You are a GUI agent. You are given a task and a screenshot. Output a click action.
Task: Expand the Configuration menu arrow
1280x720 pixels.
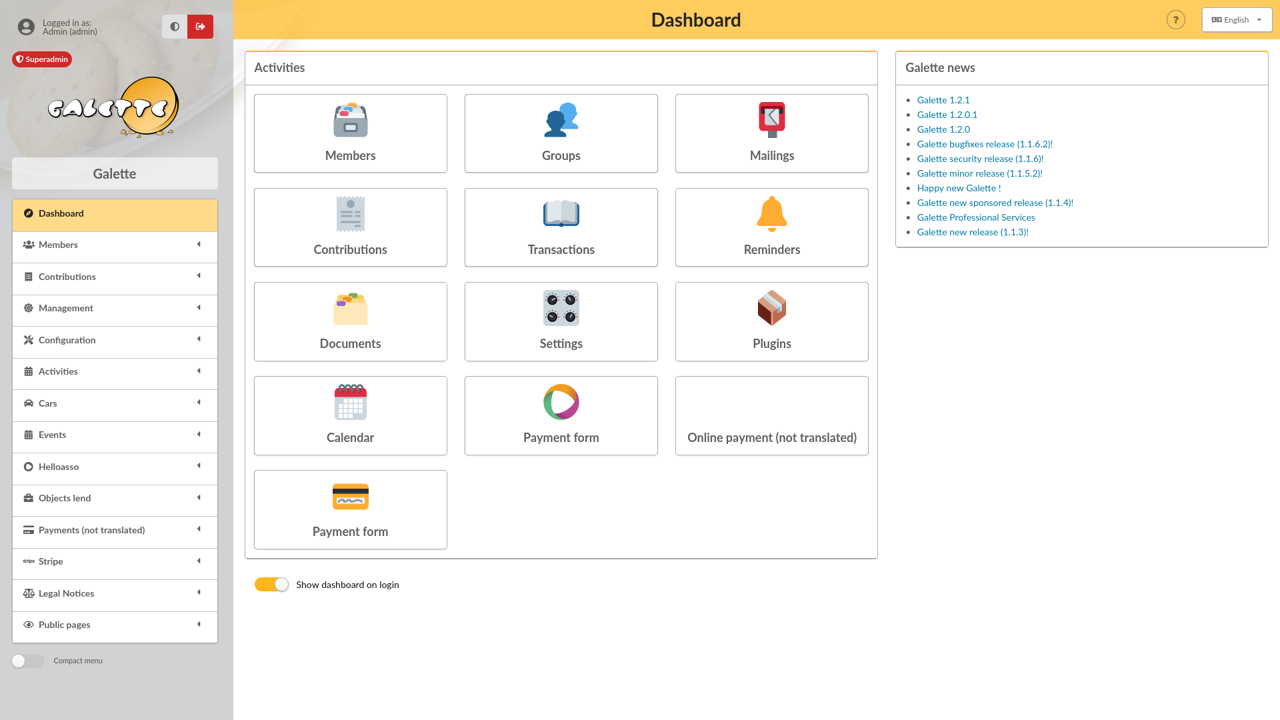point(199,339)
